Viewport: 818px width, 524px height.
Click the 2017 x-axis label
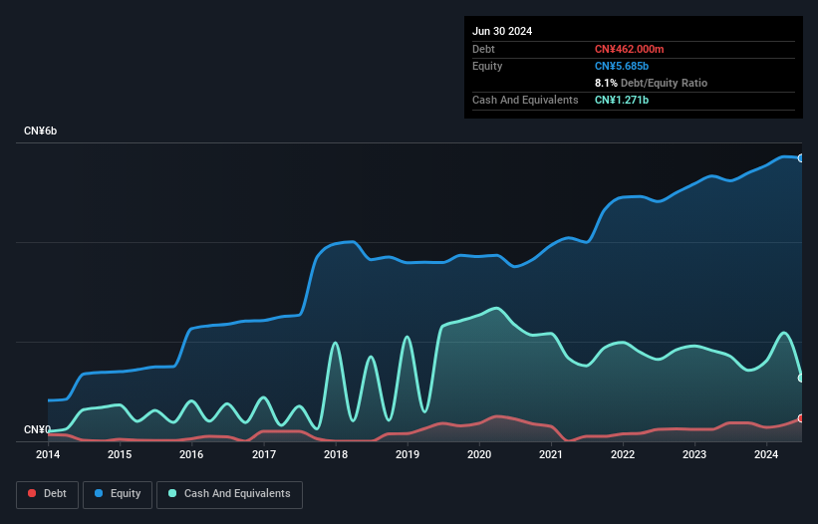point(264,454)
